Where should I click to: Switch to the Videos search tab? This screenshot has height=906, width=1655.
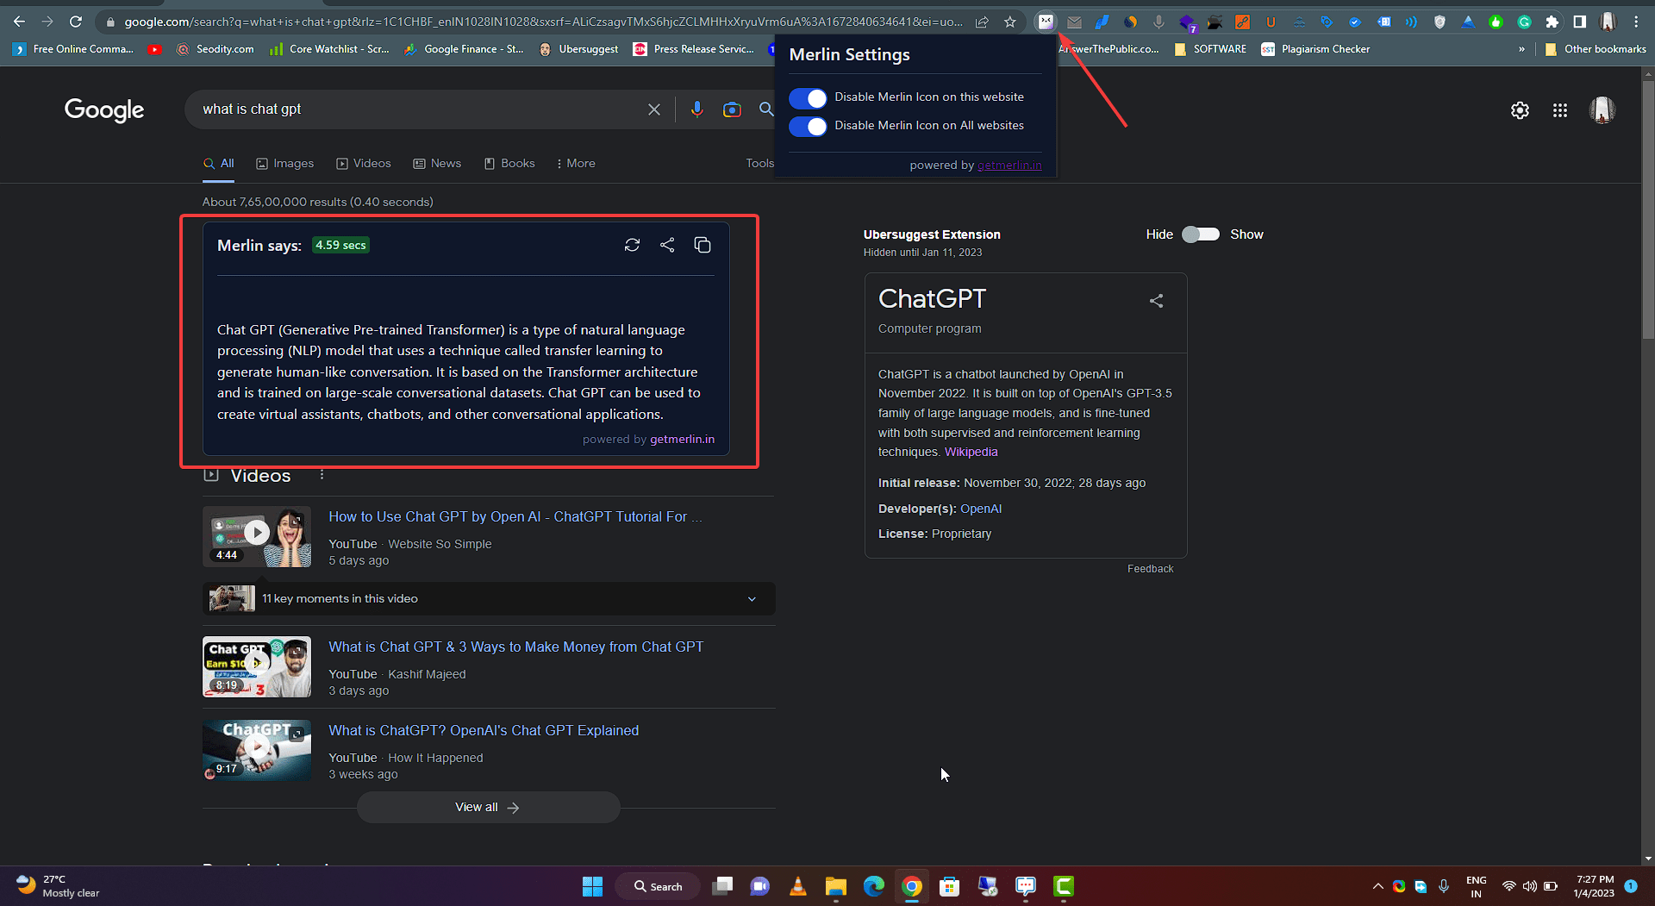coord(364,163)
